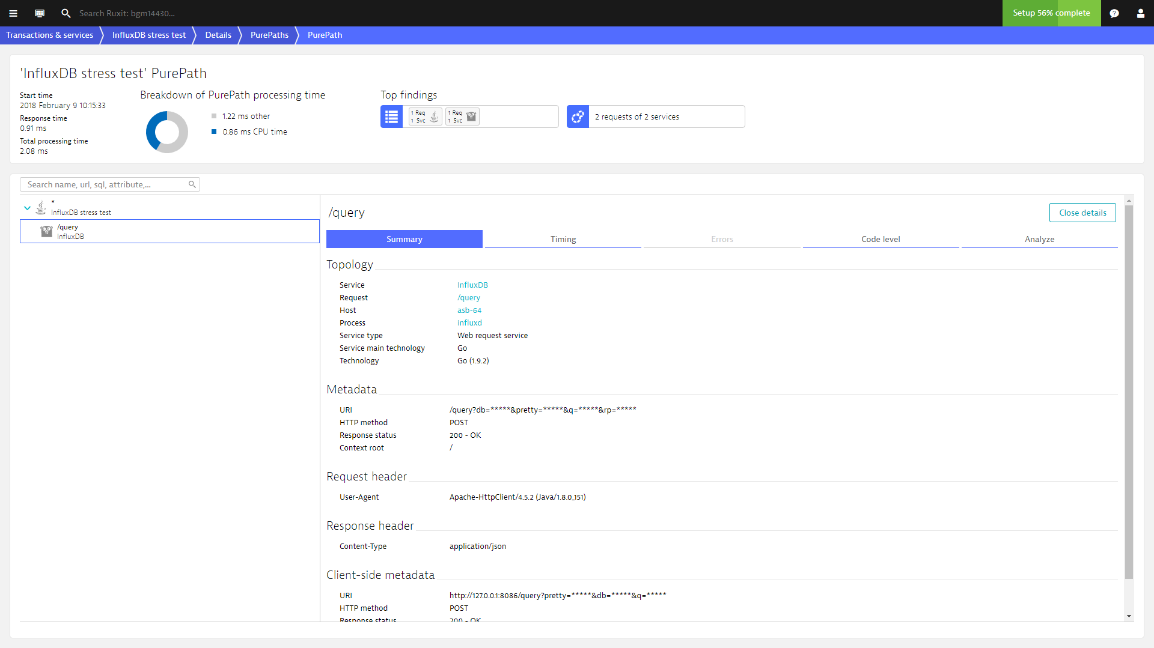Click the 'Go (1.9.2)' technology value
1154x648 pixels.
point(473,361)
